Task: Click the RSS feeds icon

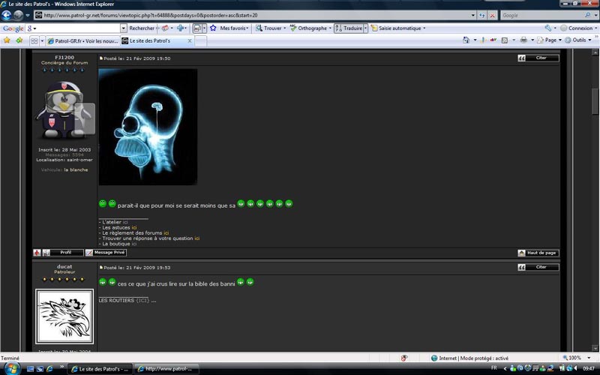Action: (x=504, y=40)
